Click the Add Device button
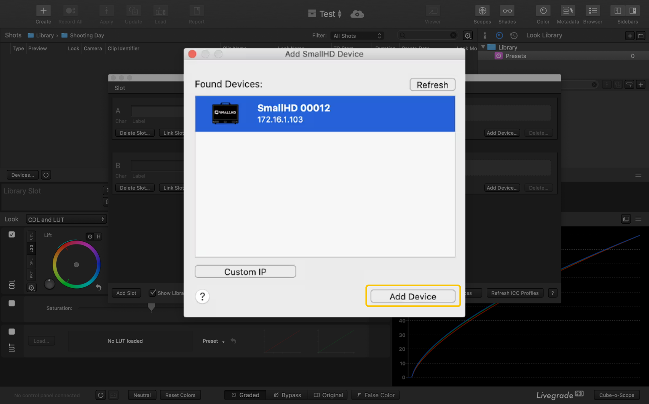The image size is (649, 404). [x=412, y=297]
